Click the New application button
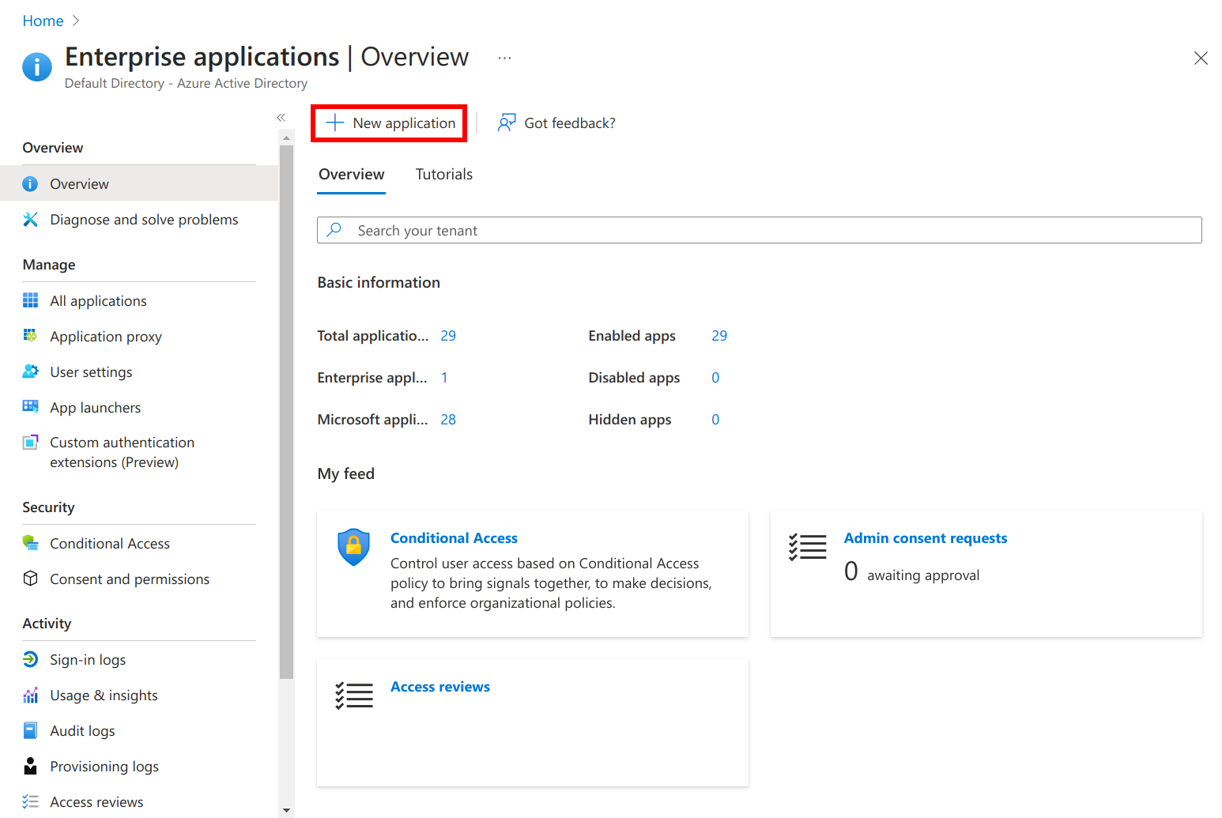Screen dimensions: 1222x818 [x=388, y=123]
